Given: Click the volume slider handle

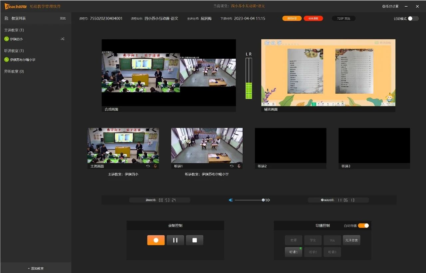Looking at the screenshot, I should [263, 200].
